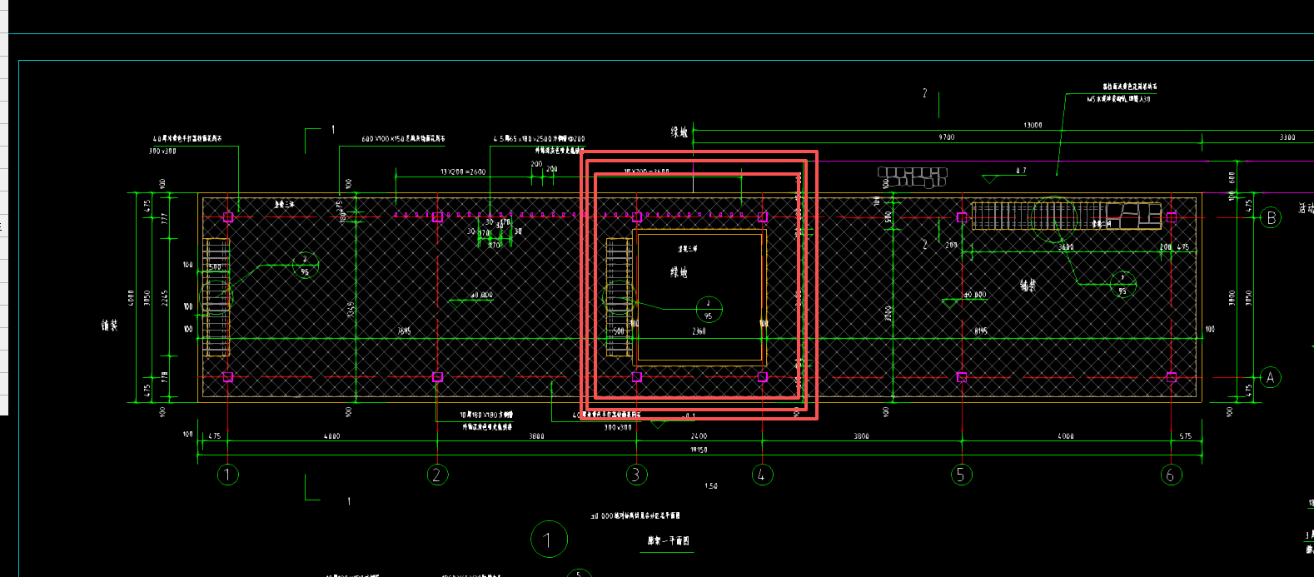
Task: Pick dimension 3800 between axes 2 and 3
Action: point(536,436)
